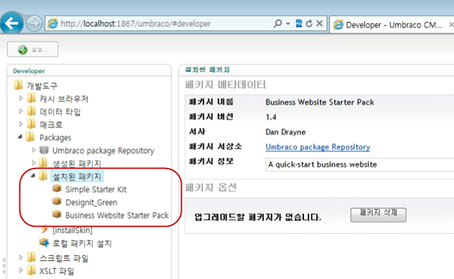Click Business Website Starter Pack box icon
The width and height of the screenshot is (454, 279).
[x=57, y=214]
